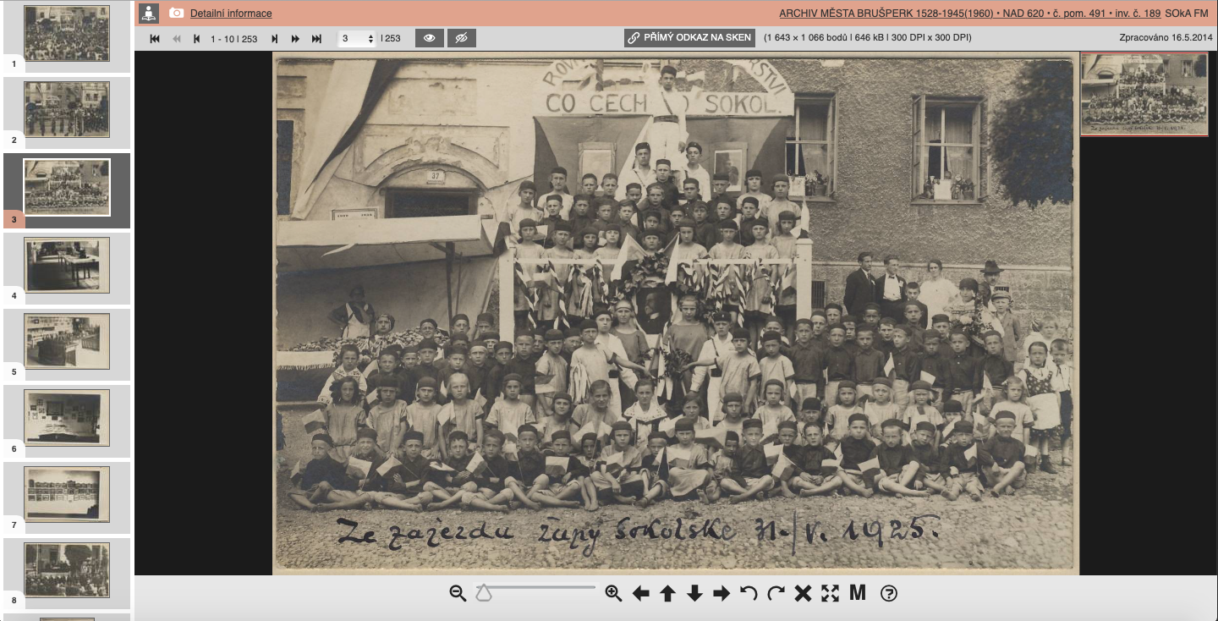Image resolution: width=1218 pixels, height=621 pixels.
Task: Jump to the first scan
Action: coord(155,39)
